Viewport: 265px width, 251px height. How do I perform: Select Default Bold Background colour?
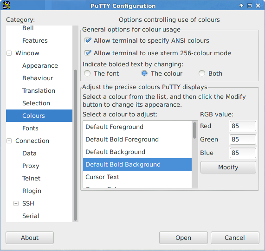tap(137, 164)
